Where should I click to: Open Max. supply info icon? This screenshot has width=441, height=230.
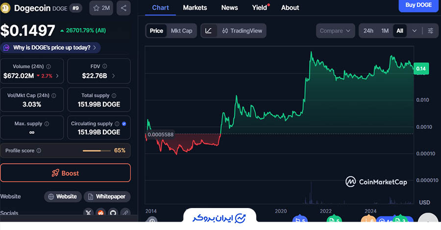pos(47,124)
